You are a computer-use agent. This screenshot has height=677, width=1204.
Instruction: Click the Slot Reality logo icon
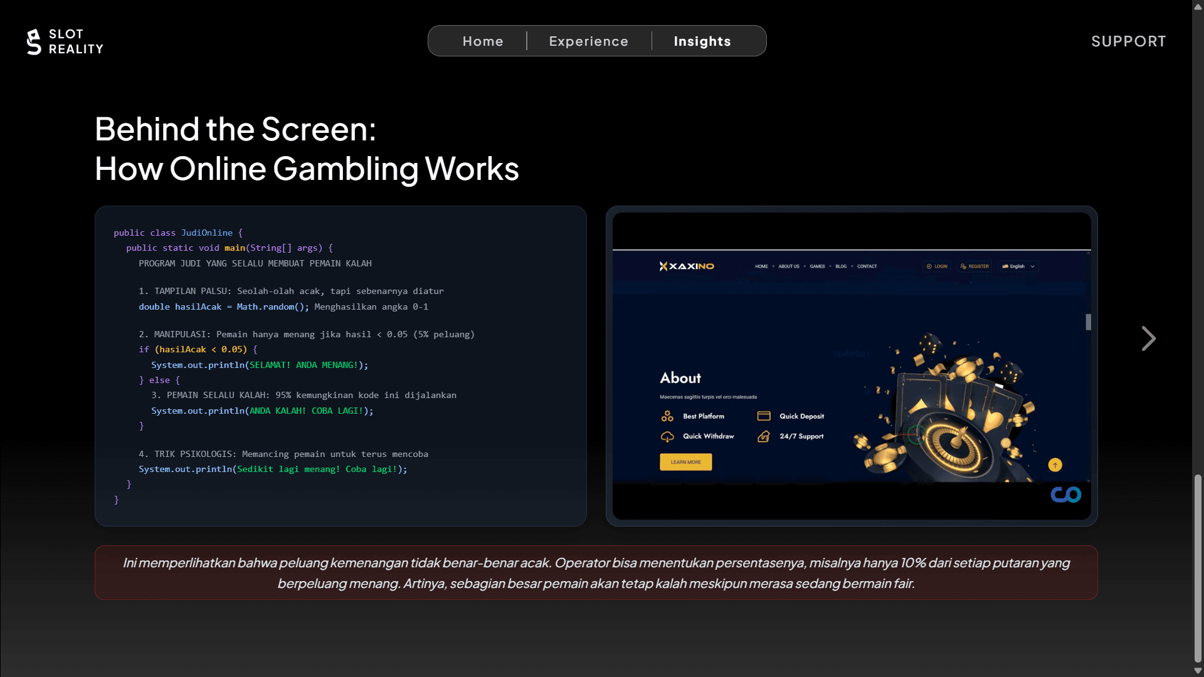pyautogui.click(x=34, y=42)
